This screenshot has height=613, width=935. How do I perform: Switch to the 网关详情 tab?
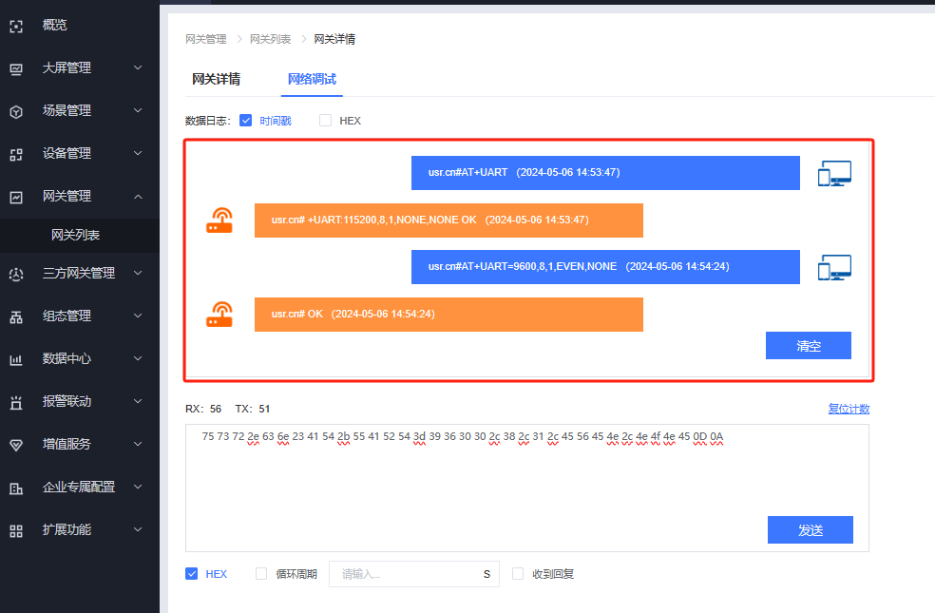click(x=216, y=79)
